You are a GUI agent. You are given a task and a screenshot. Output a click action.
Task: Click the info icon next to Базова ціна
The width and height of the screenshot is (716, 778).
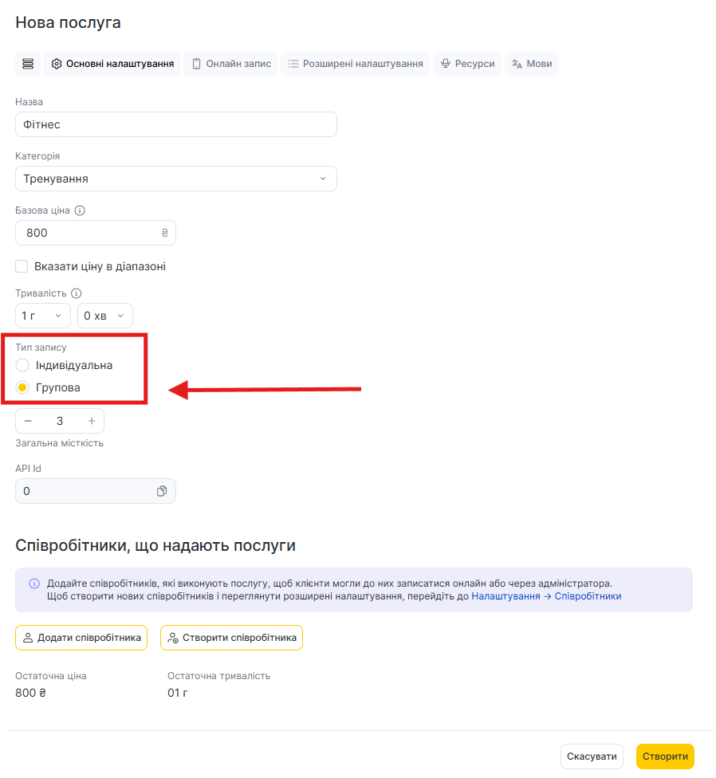tap(80, 211)
